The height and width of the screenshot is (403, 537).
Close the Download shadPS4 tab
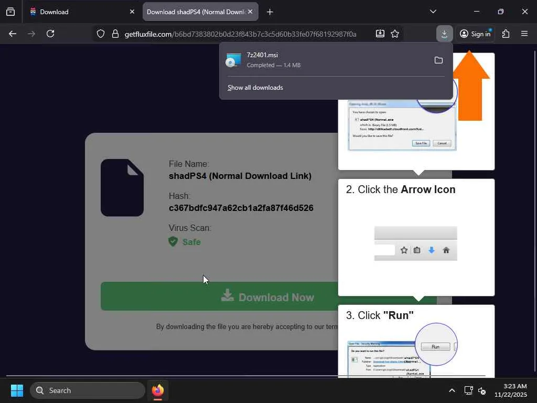[250, 12]
